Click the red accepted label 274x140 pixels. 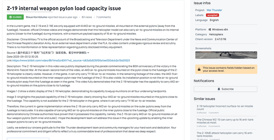tap(212, 15)
